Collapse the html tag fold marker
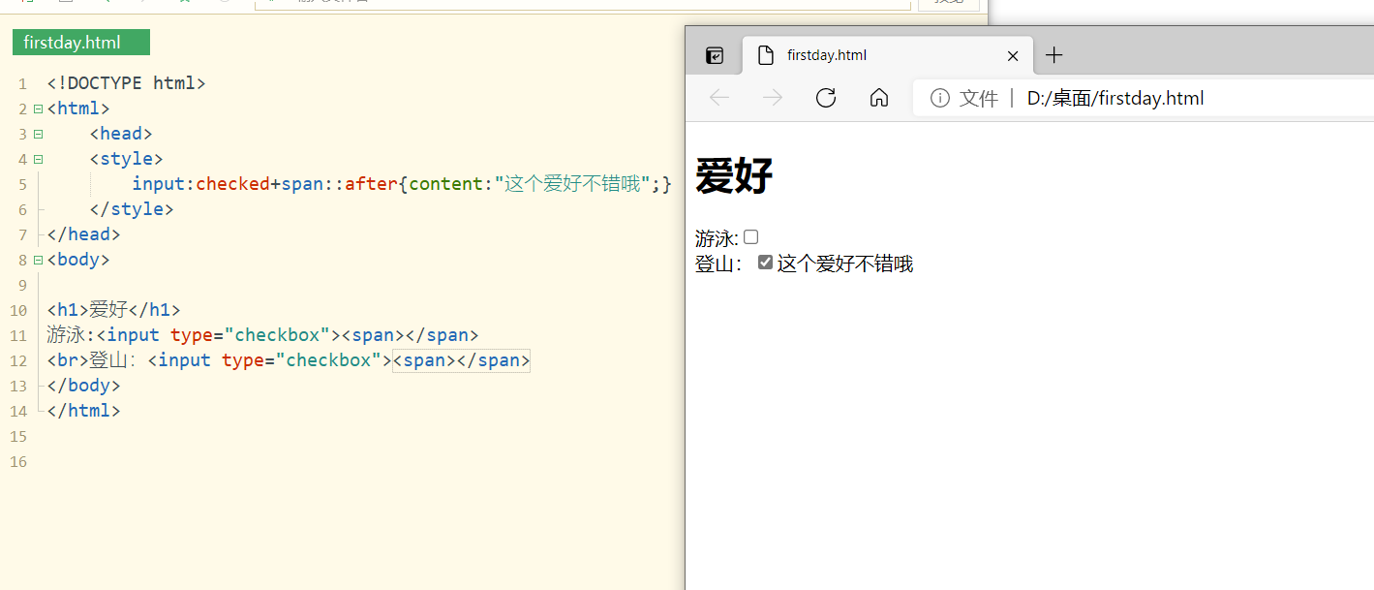Viewport: 1374px width, 590px height. [x=38, y=109]
